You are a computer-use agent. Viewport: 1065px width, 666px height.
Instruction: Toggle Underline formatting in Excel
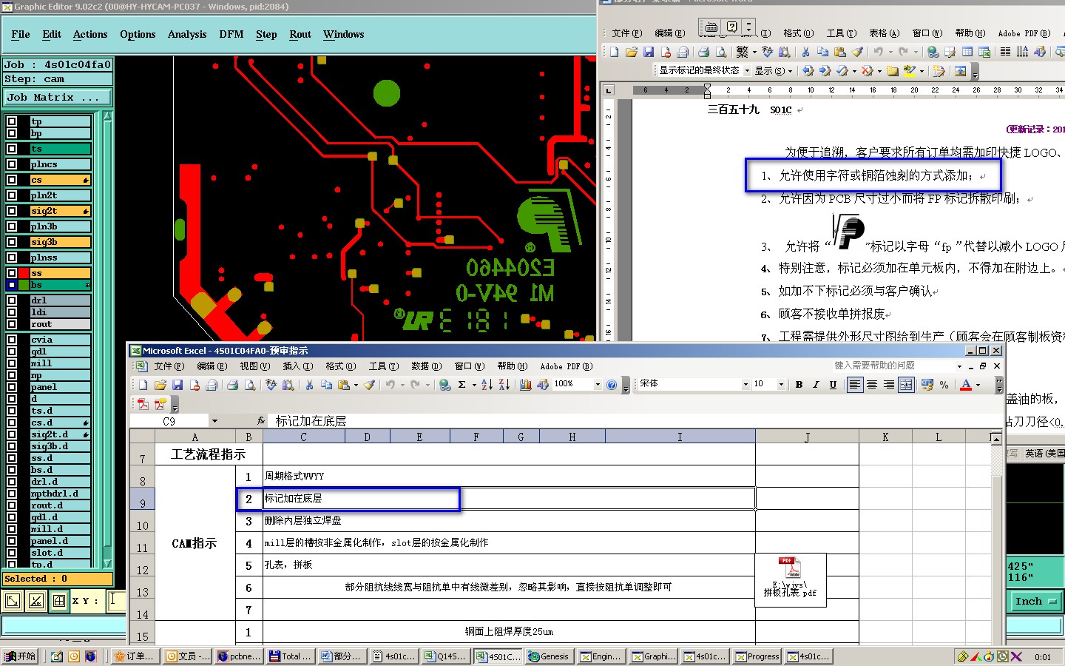(833, 385)
